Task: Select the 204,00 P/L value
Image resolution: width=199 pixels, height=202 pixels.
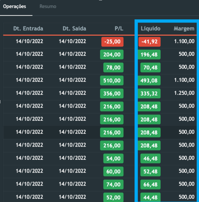Action: click(112, 55)
